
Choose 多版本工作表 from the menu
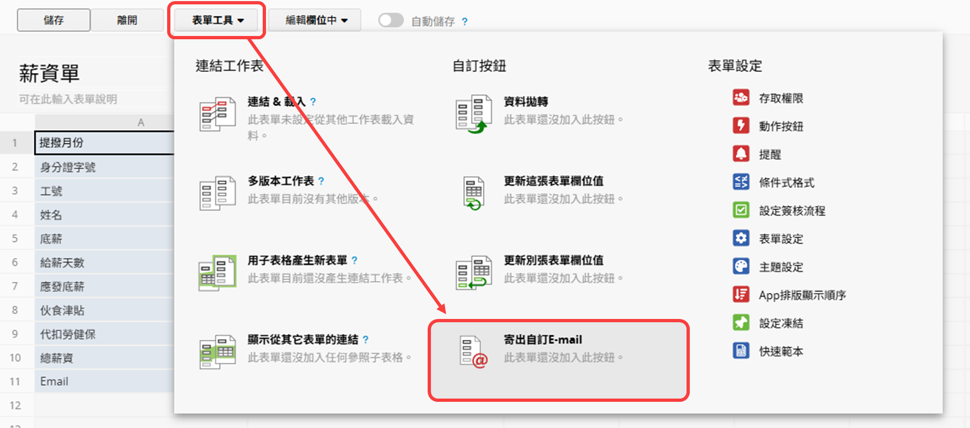click(281, 182)
